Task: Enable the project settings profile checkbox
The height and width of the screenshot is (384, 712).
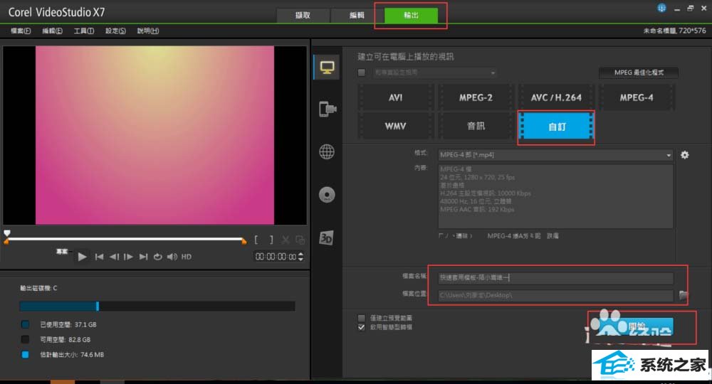Action: (x=362, y=73)
